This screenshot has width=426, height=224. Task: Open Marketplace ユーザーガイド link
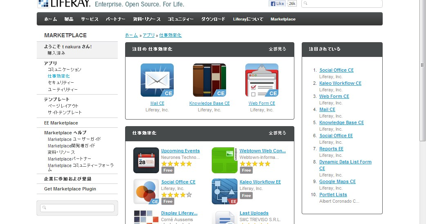(74, 139)
